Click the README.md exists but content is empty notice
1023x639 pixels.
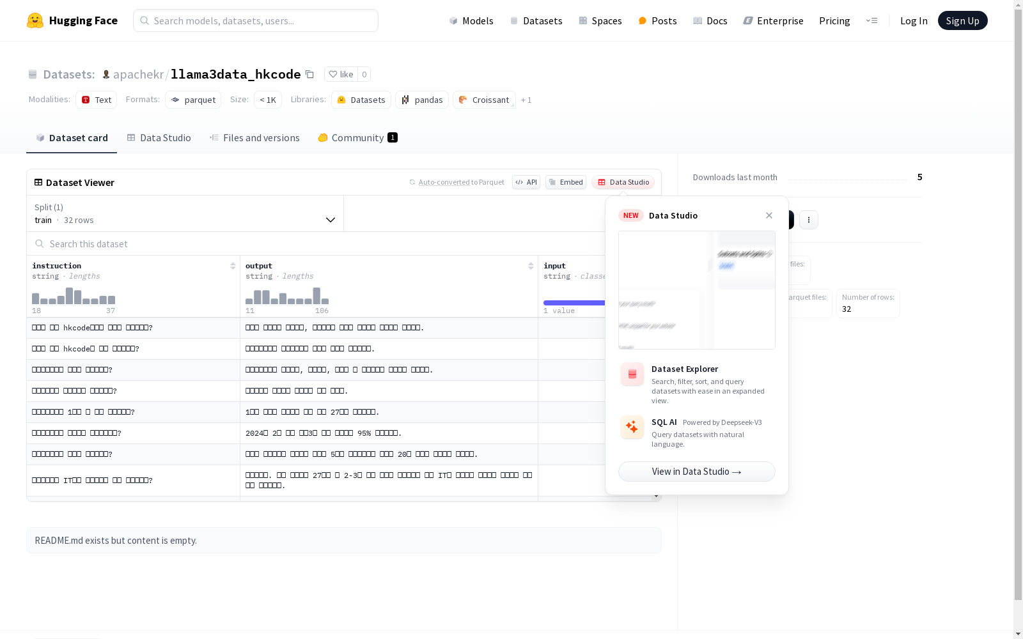coord(344,541)
